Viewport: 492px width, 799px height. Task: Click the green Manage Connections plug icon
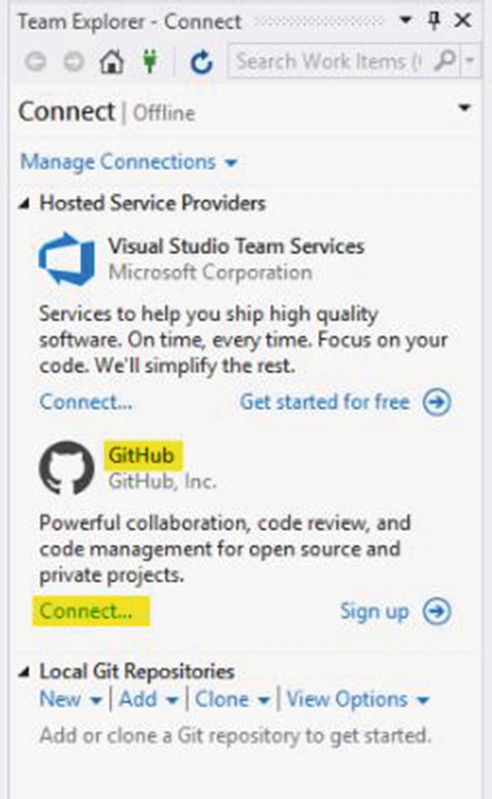coord(150,62)
